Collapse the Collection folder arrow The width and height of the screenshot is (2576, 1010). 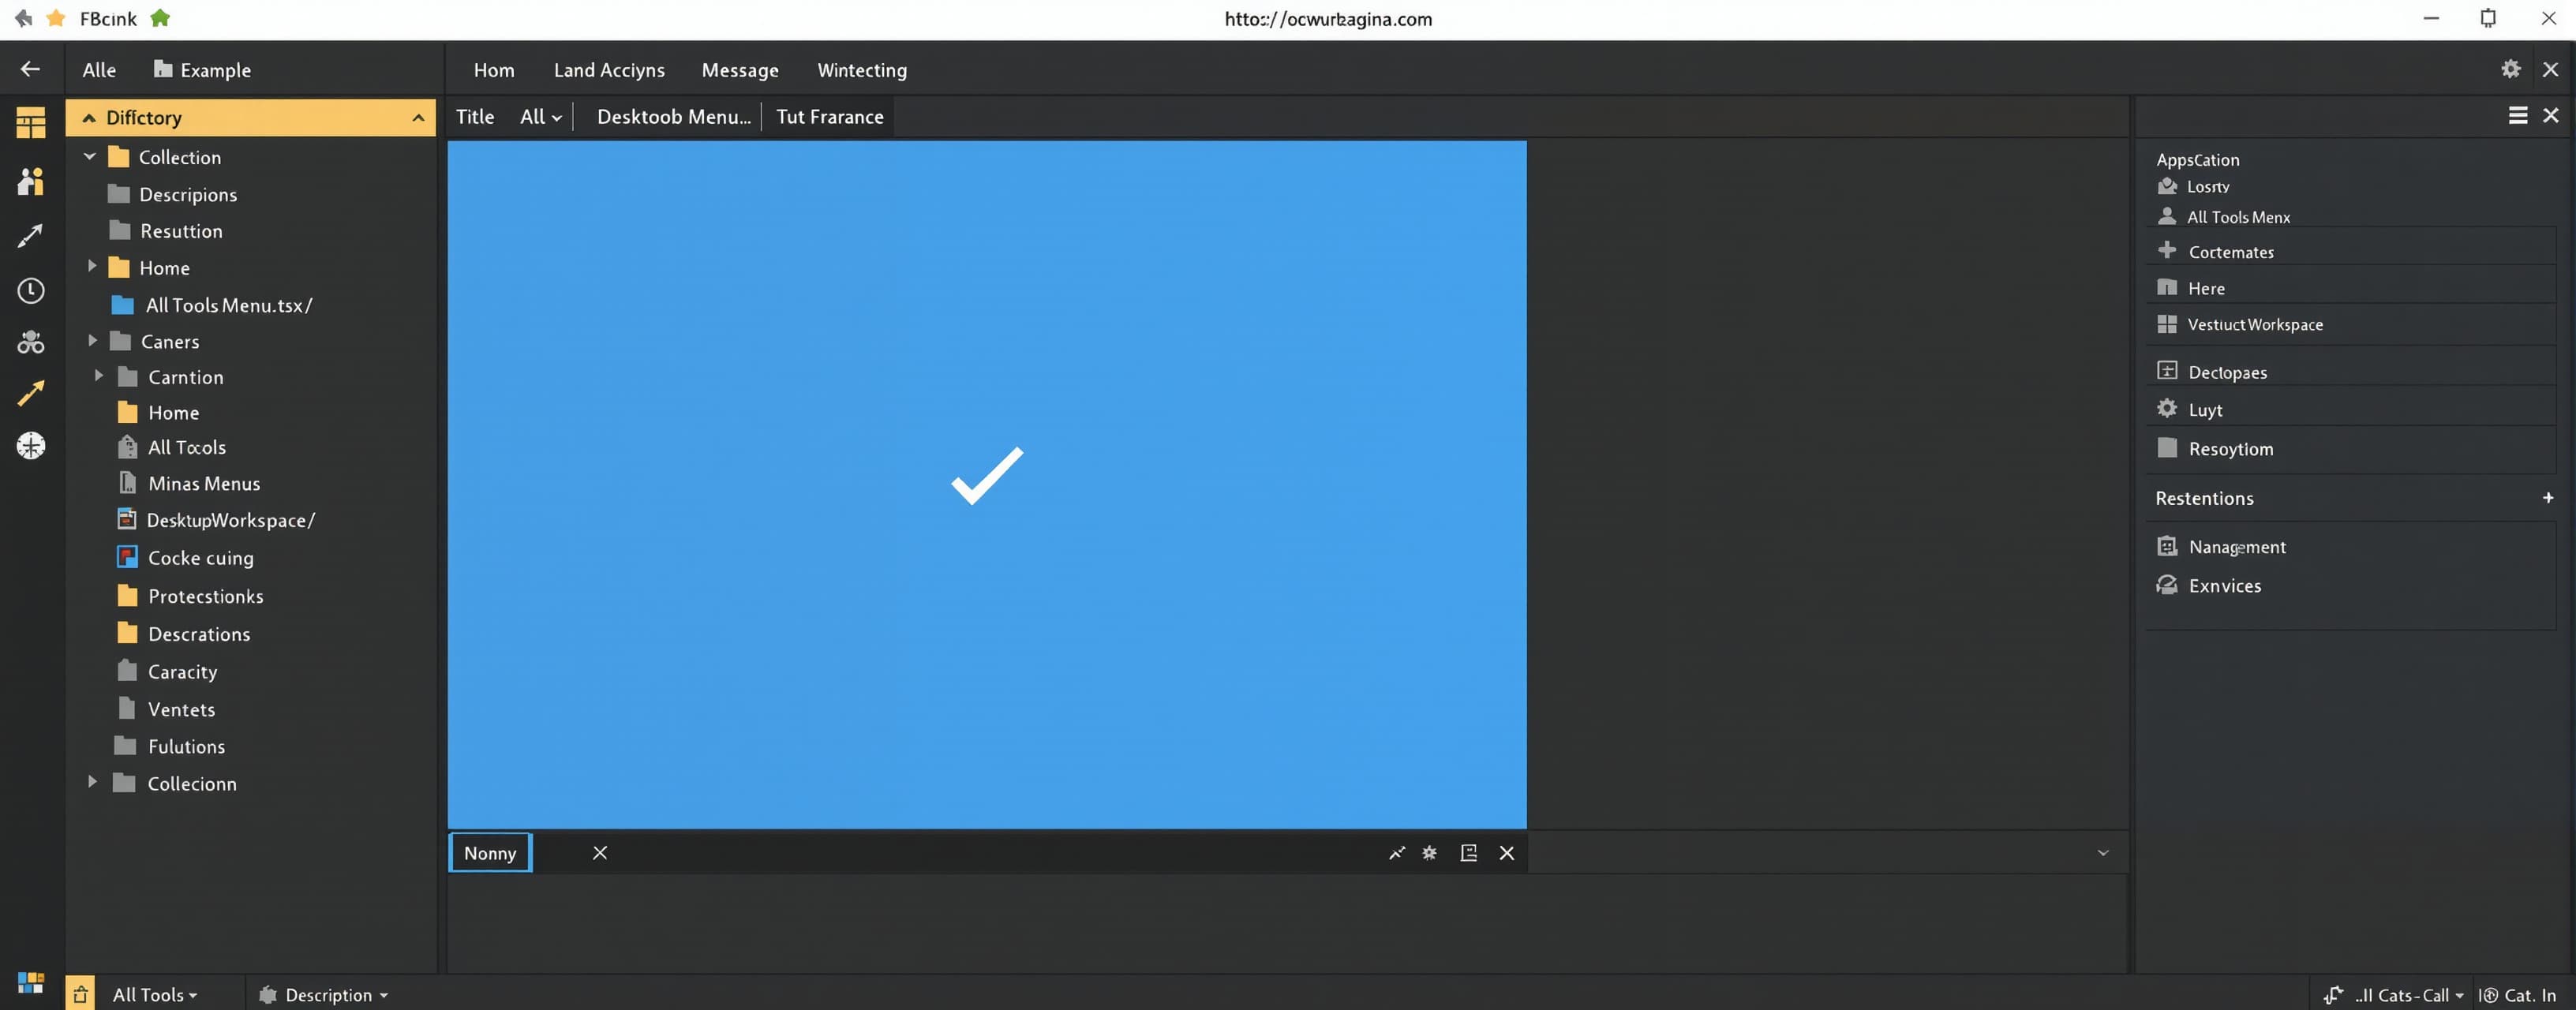(90, 156)
